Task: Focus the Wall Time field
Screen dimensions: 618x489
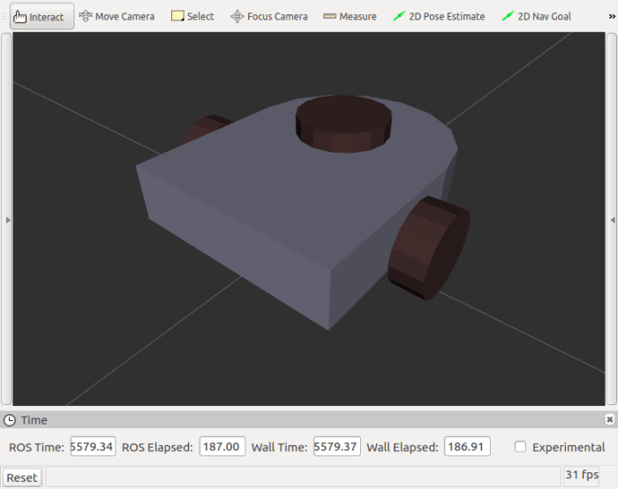Action: coord(336,448)
